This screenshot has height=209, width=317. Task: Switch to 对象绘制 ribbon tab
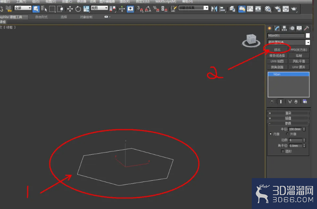(86, 17)
